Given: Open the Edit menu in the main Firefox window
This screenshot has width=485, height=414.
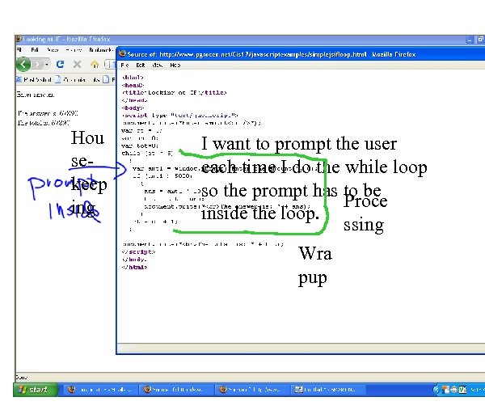Looking at the screenshot, I should coord(35,50).
